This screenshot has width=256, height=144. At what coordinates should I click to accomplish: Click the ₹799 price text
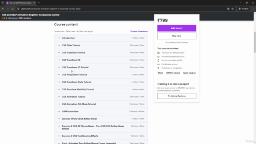point(162,20)
